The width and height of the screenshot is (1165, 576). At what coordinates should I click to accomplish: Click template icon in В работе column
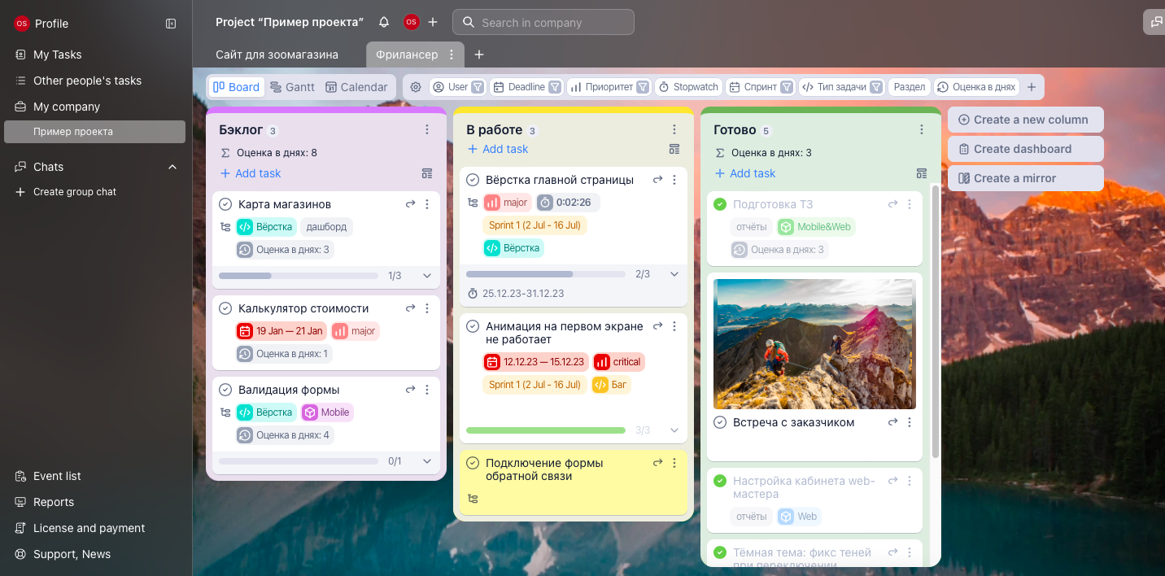(674, 149)
